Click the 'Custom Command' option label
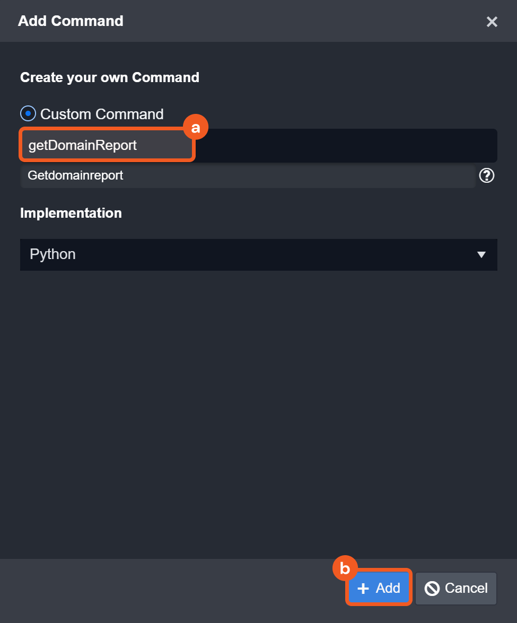Image resolution: width=517 pixels, height=623 pixels. pos(102,114)
